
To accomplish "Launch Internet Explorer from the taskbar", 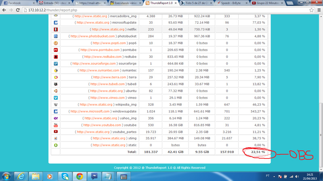I will [x=21, y=176].
